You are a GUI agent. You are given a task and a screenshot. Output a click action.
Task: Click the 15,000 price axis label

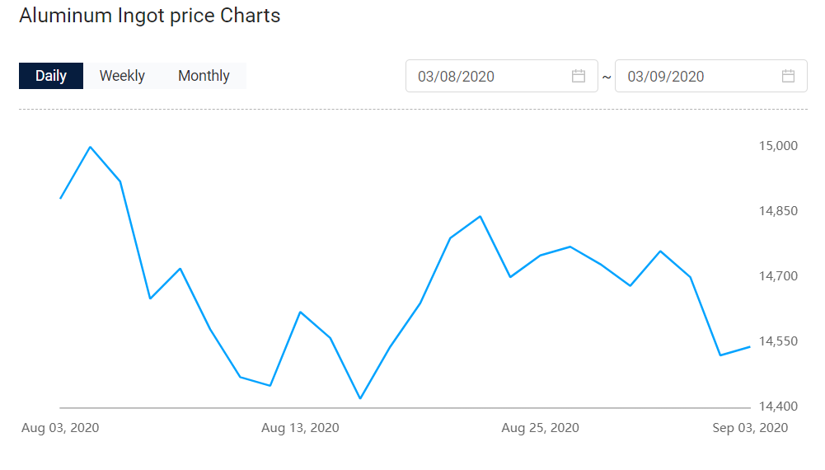pos(778,146)
